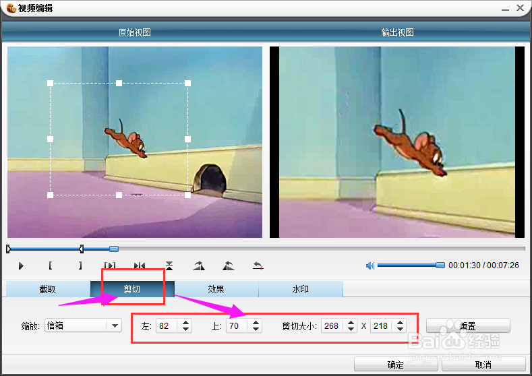Click the 确定 confirm button
Viewport: 532px width, 376px height.
coord(396,365)
